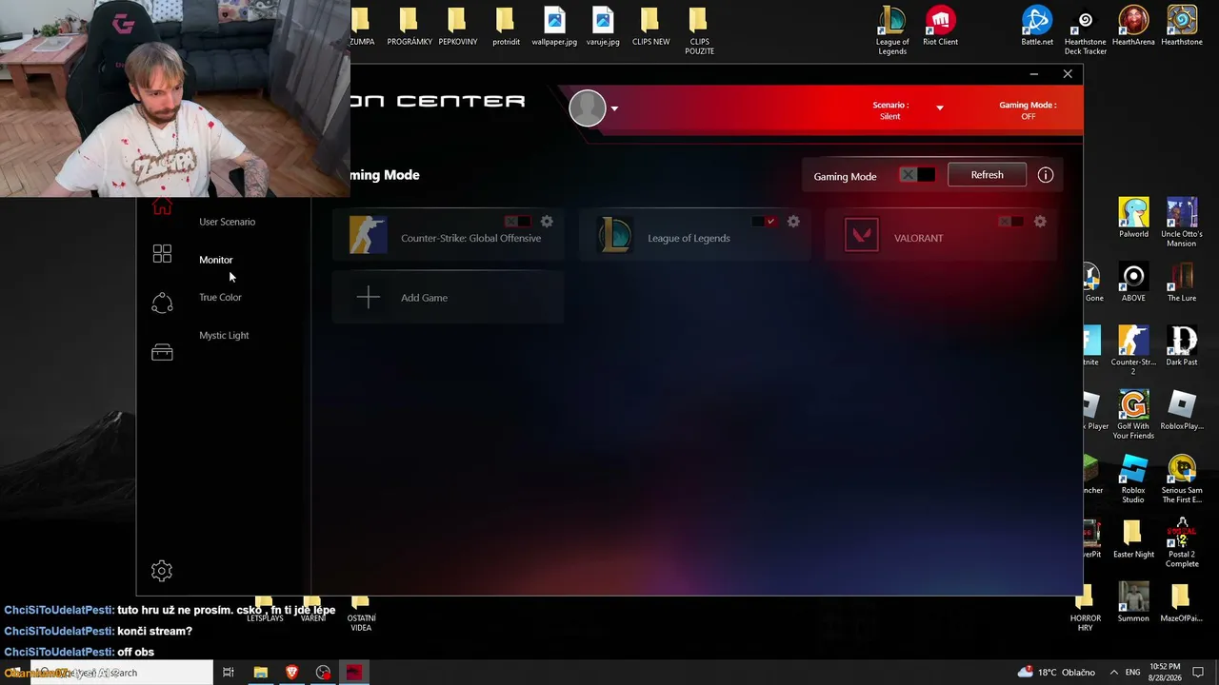Select the Dark Past desktop icon
The width and height of the screenshot is (1219, 685).
point(1182,346)
